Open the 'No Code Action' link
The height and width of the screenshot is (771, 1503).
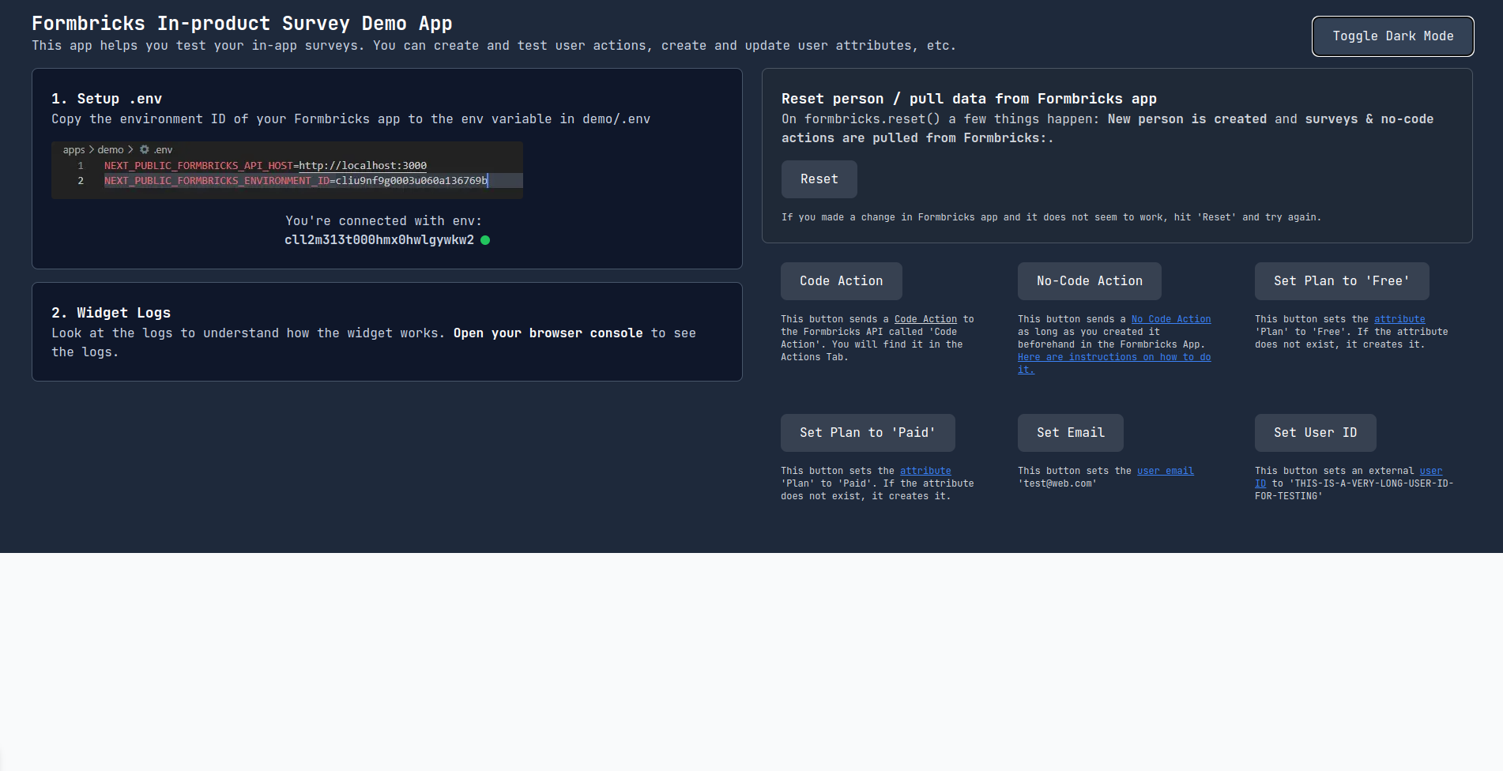1171,318
